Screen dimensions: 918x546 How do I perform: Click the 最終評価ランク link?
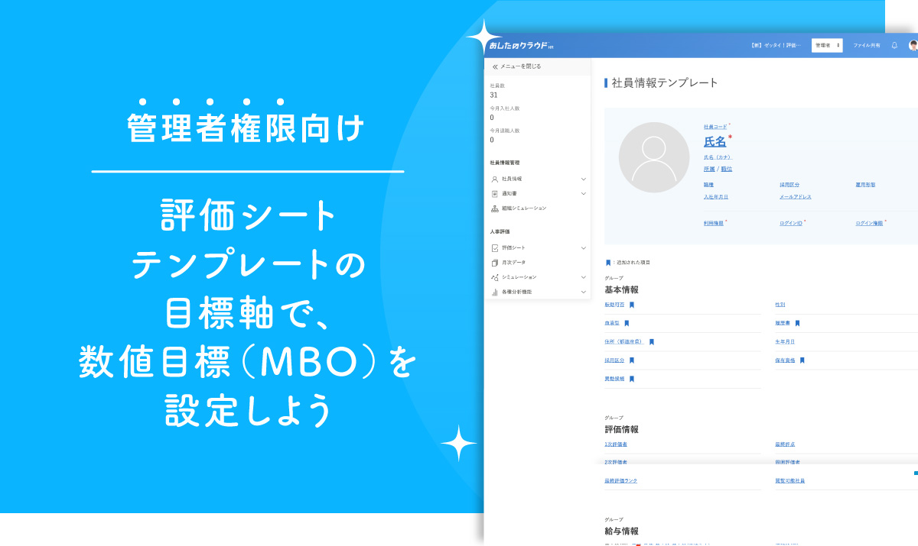[620, 481]
